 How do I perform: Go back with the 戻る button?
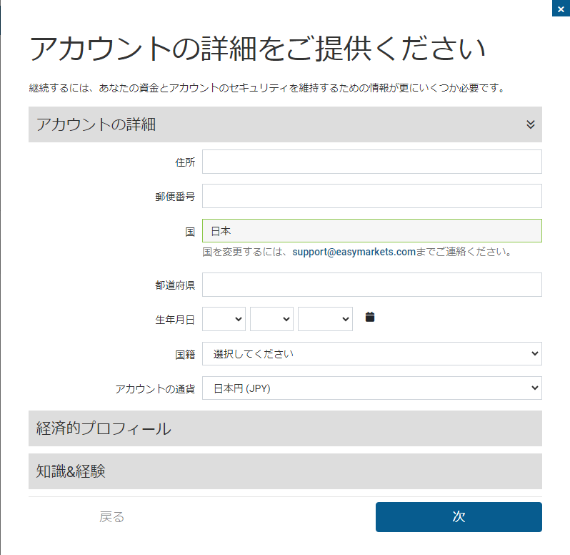pyautogui.click(x=112, y=517)
